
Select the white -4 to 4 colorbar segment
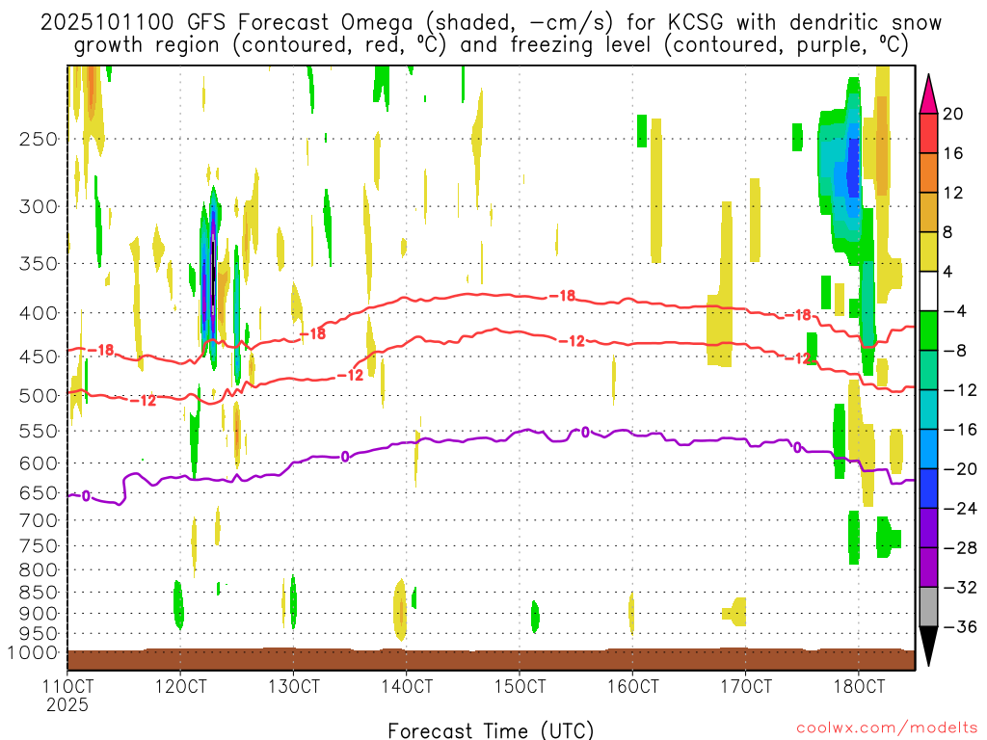[x=929, y=291]
